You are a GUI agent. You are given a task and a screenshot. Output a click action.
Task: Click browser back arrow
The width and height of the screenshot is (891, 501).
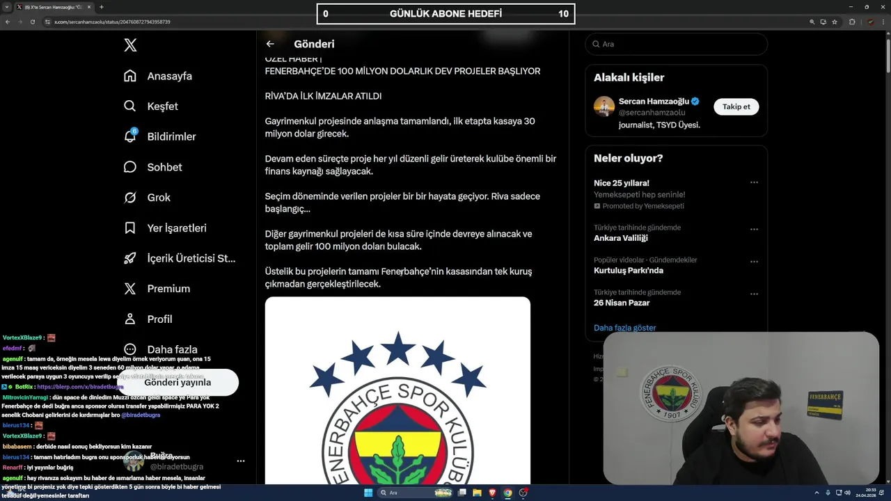(8, 22)
